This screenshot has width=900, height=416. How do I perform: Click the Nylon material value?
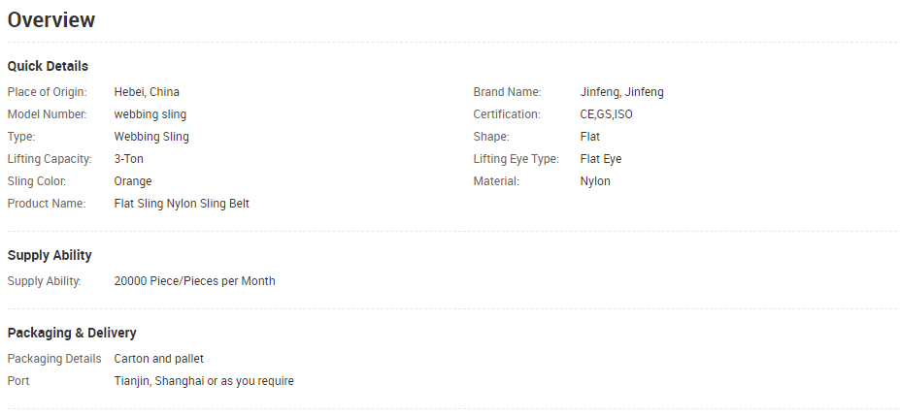594,181
